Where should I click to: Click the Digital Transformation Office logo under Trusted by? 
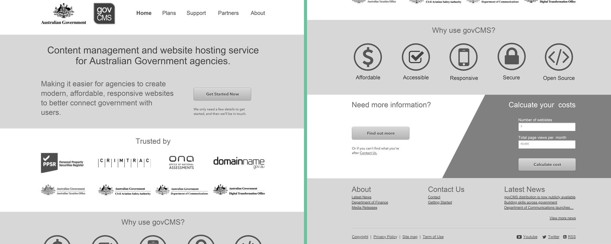click(239, 190)
